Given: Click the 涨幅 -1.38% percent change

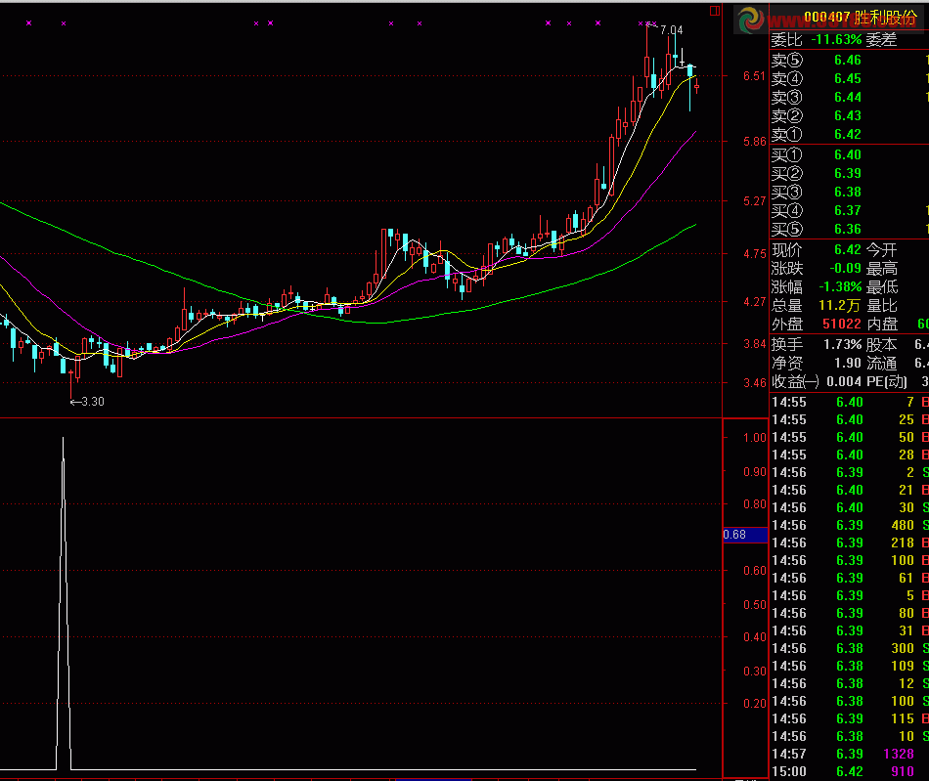Looking at the screenshot, I should [840, 287].
